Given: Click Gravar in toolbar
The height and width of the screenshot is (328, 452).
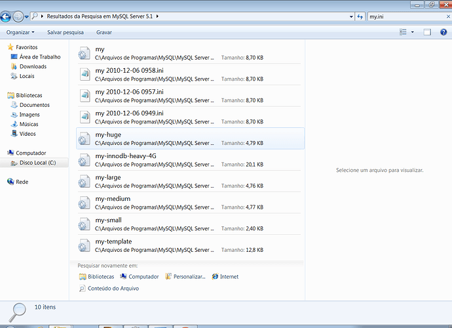Looking at the screenshot, I should point(104,32).
